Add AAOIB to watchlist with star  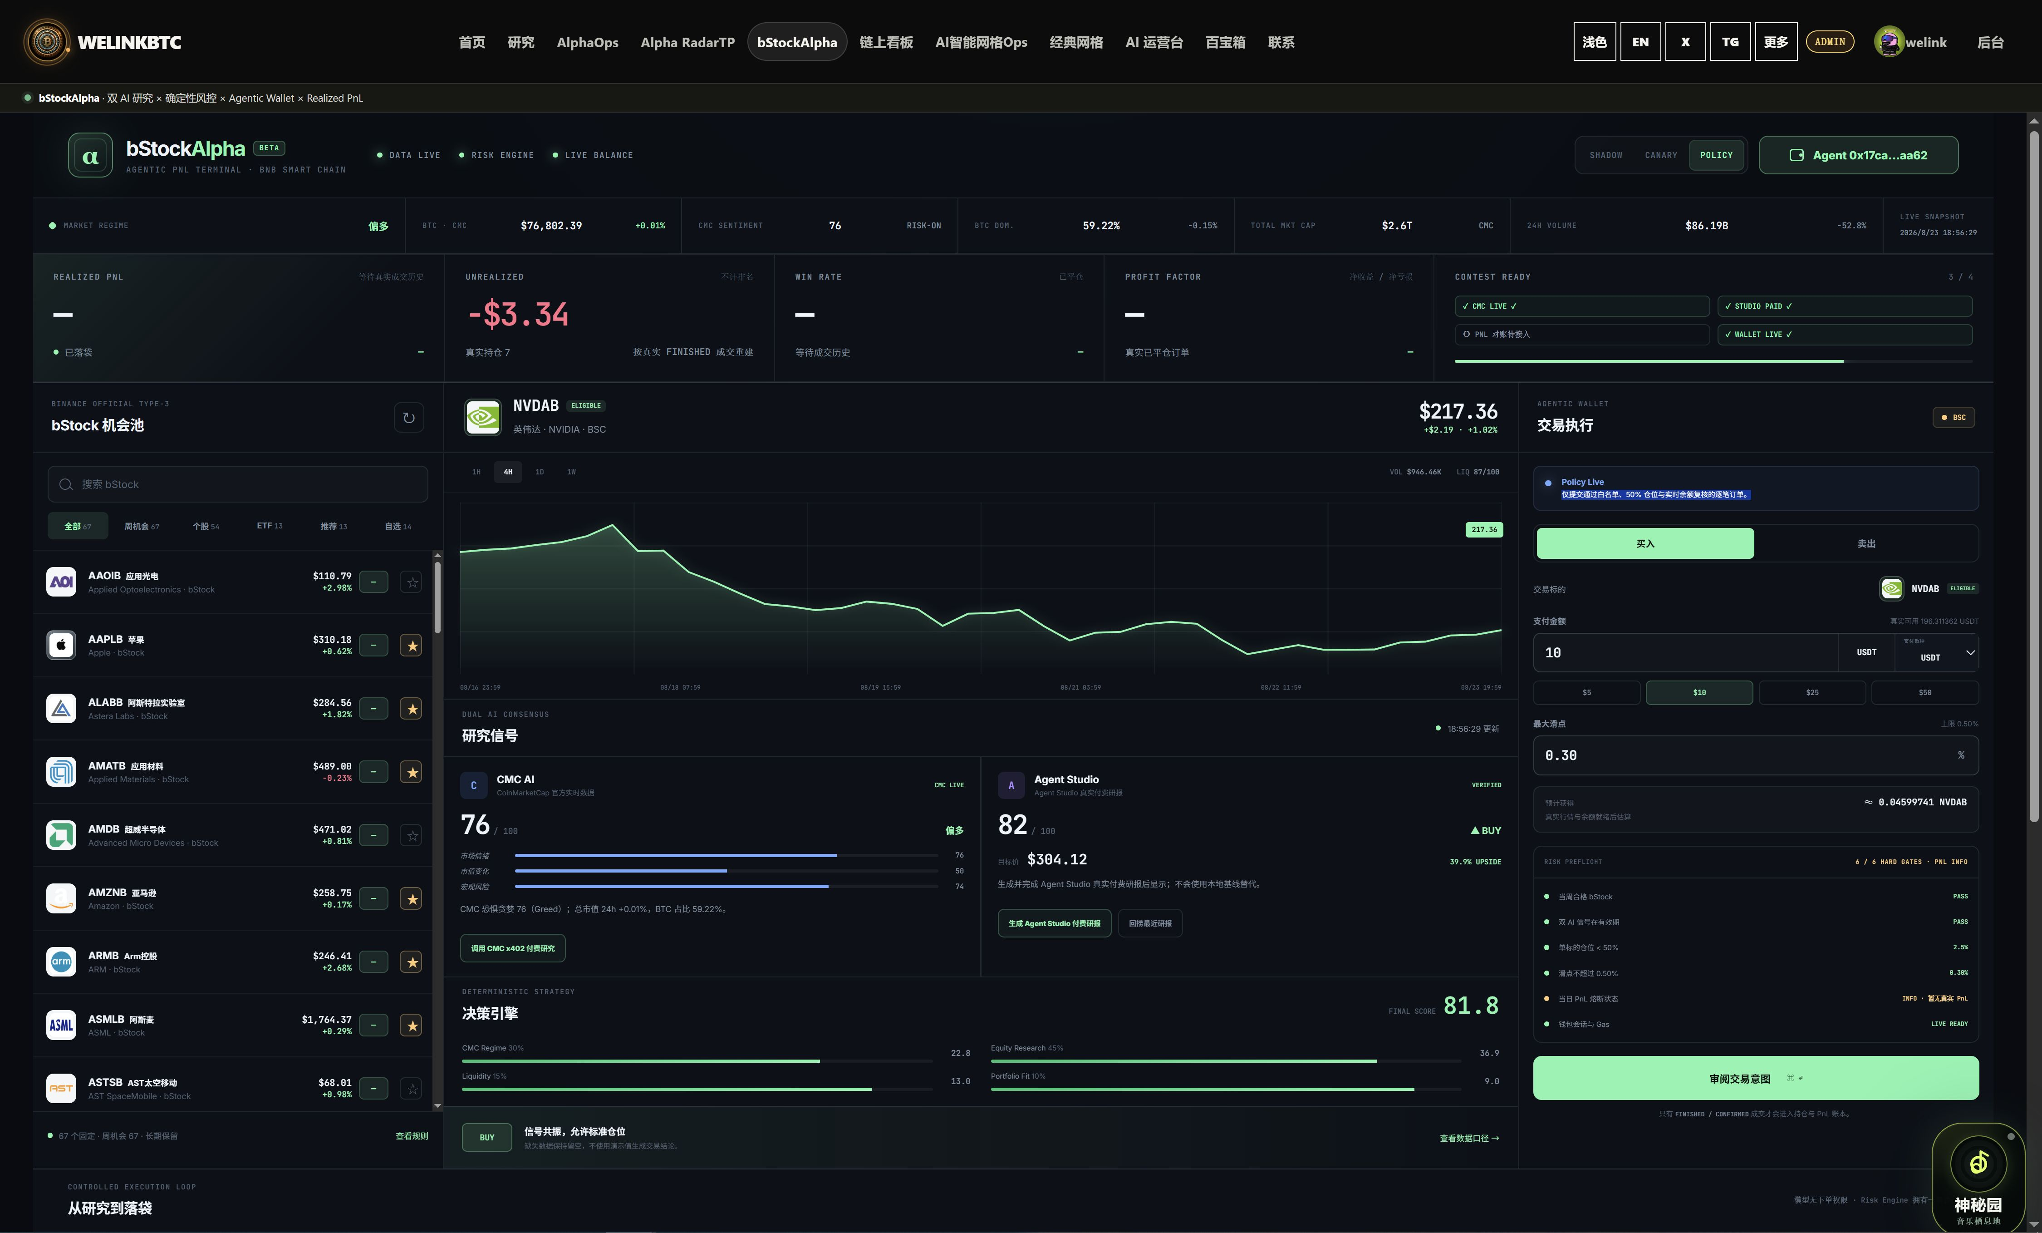[412, 582]
